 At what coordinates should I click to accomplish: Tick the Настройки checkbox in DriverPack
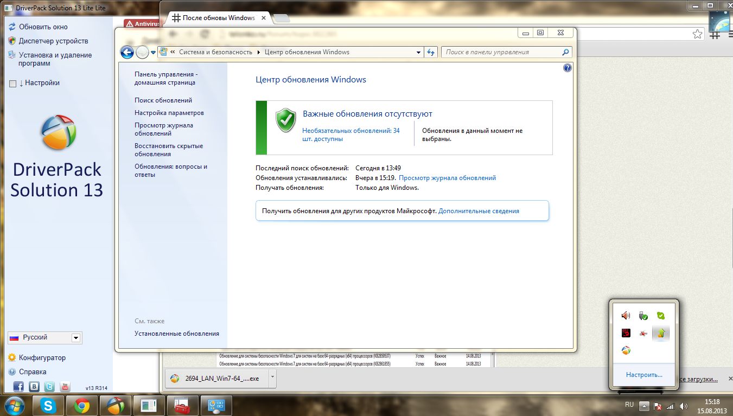click(x=13, y=84)
